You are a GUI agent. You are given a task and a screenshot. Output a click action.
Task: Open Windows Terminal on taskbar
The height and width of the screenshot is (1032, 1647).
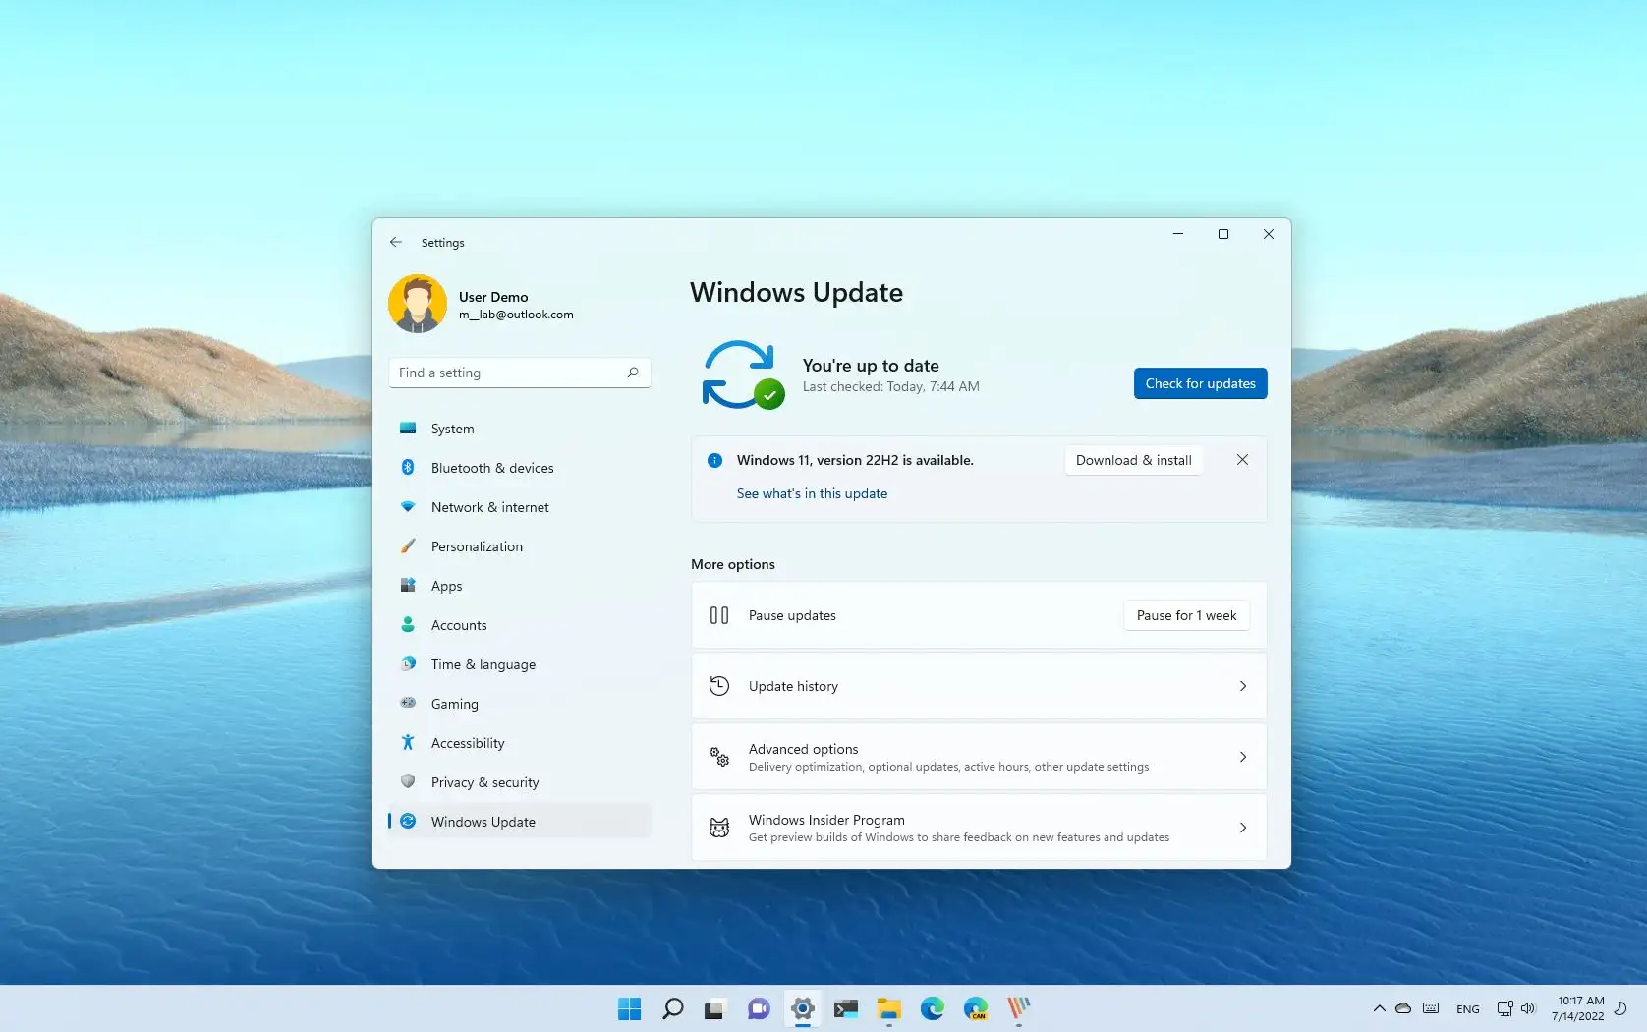(x=846, y=1008)
